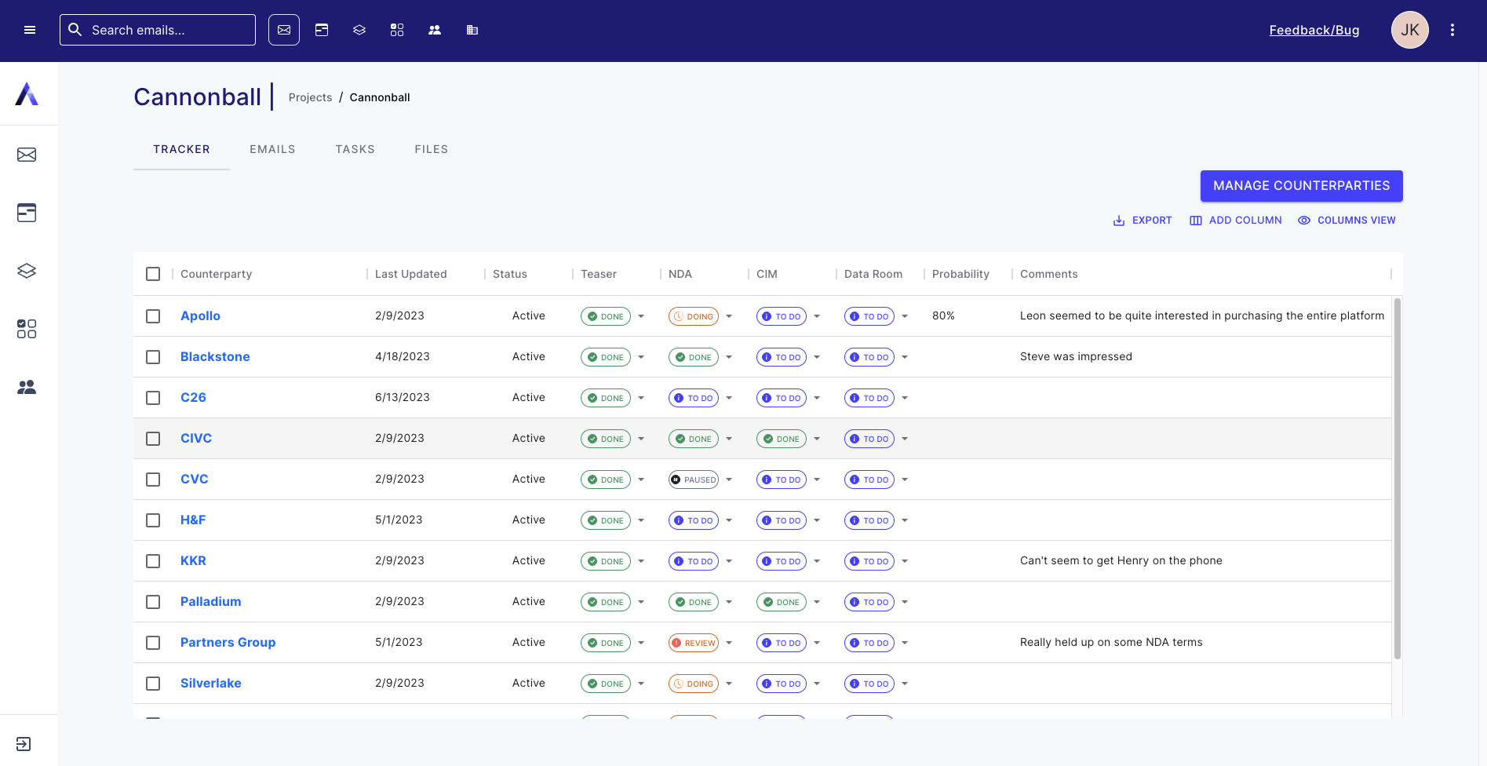Screen dimensions: 1487x766
Task: Focus the Search emails input field
Action: coord(158,30)
